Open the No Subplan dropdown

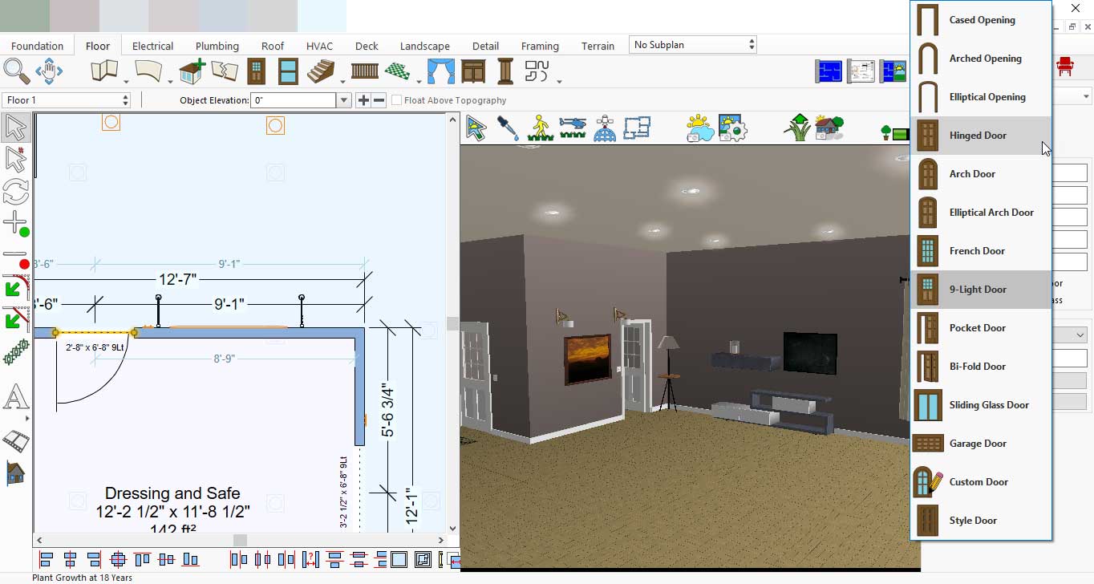pos(693,45)
